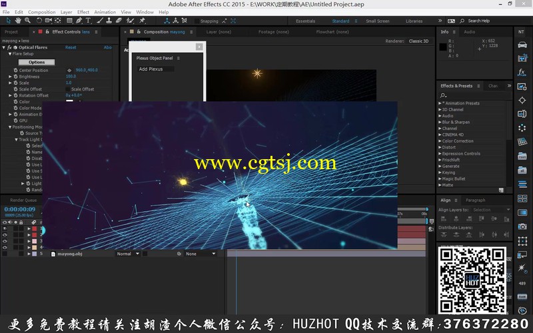Viewport: 533px width, 333px height.
Task: Select the Small Screen workspace
Action: 377,21
